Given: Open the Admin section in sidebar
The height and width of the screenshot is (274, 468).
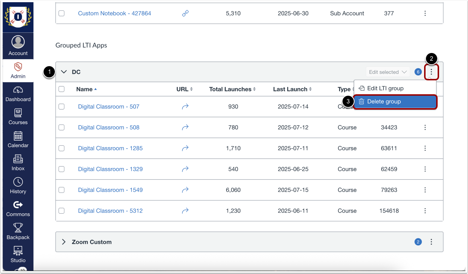Looking at the screenshot, I should pos(18,71).
